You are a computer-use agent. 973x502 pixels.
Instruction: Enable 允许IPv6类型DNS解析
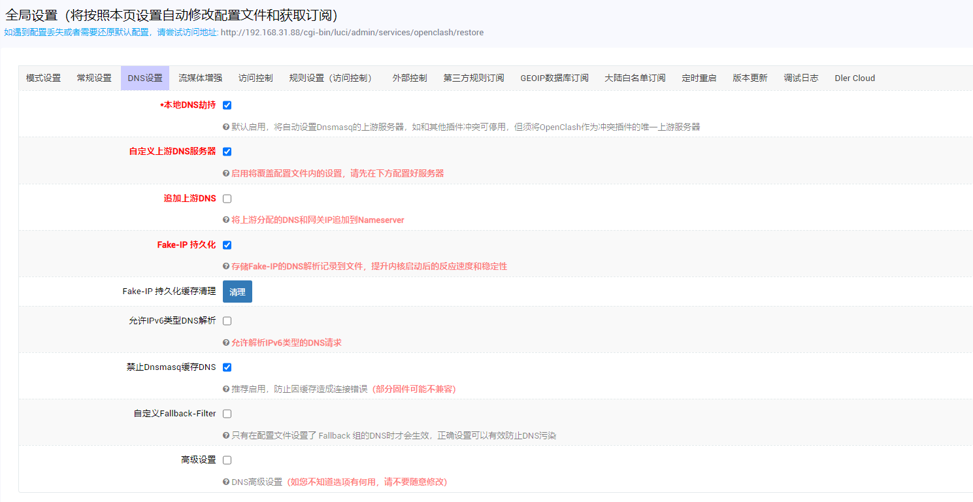pos(227,320)
